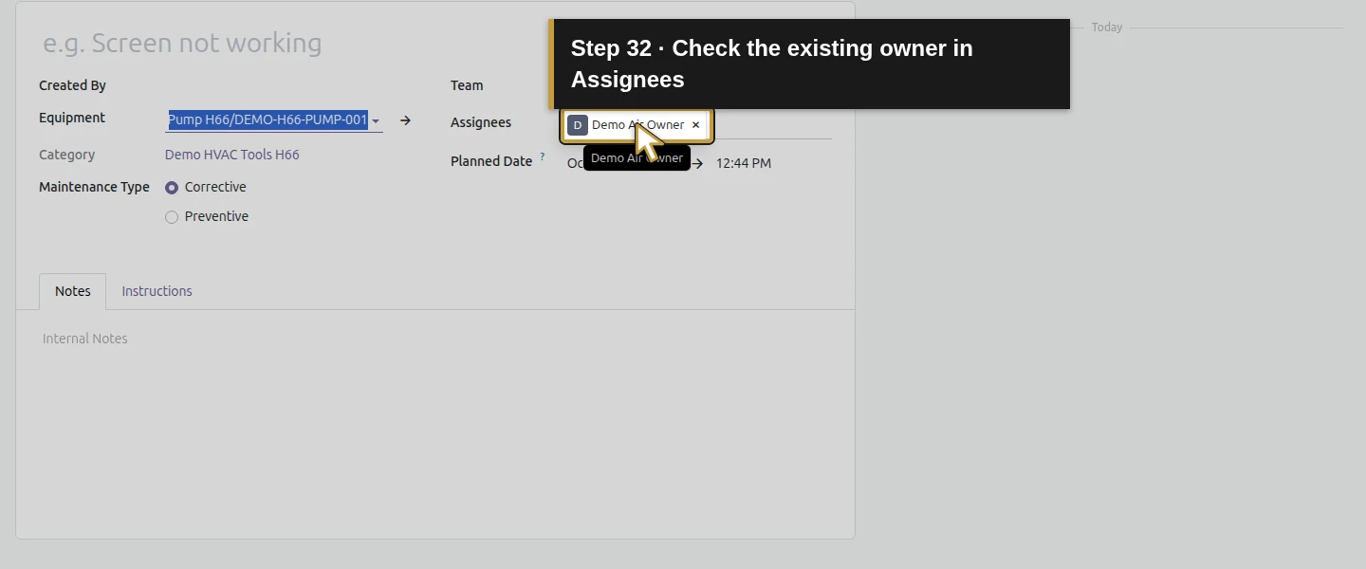1366x569 pixels.
Task: Click the D avatar on the assignee tag
Action: pos(578,125)
